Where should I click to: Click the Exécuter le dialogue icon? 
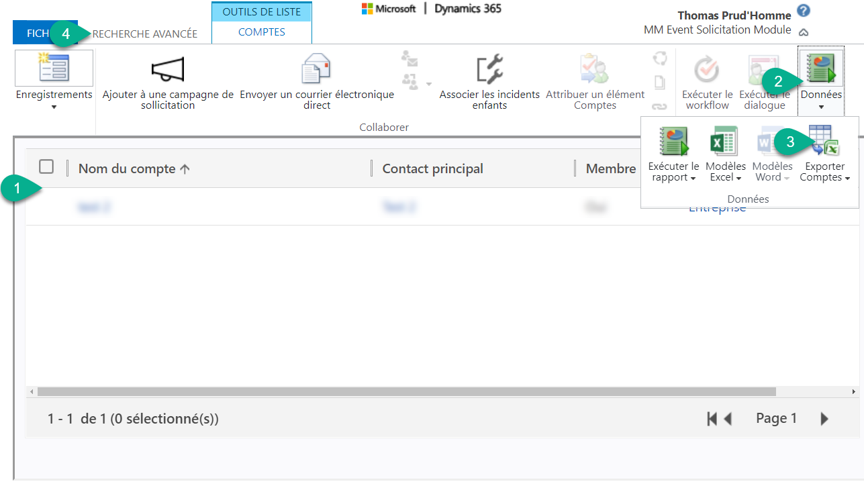[763, 69]
